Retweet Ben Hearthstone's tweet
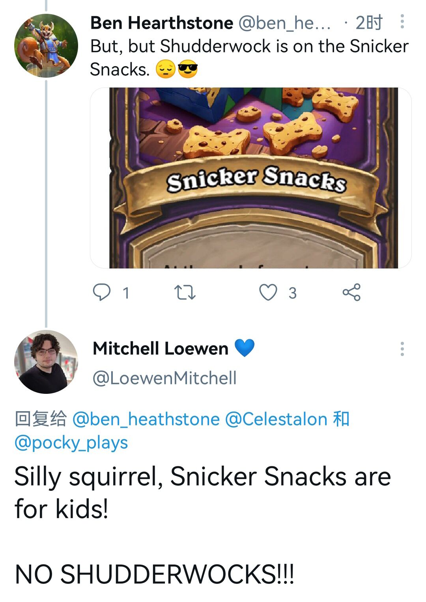Image resolution: width=426 pixels, height=602 pixels. click(185, 293)
